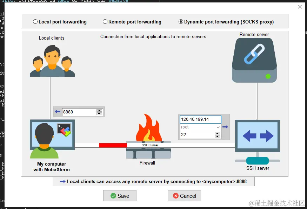Viewport: 307px width, 209px height.
Task: Click help link in background terminal
Action: click(x=64, y=1)
